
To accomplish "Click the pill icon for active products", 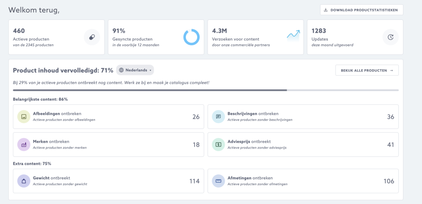I will point(92,37).
